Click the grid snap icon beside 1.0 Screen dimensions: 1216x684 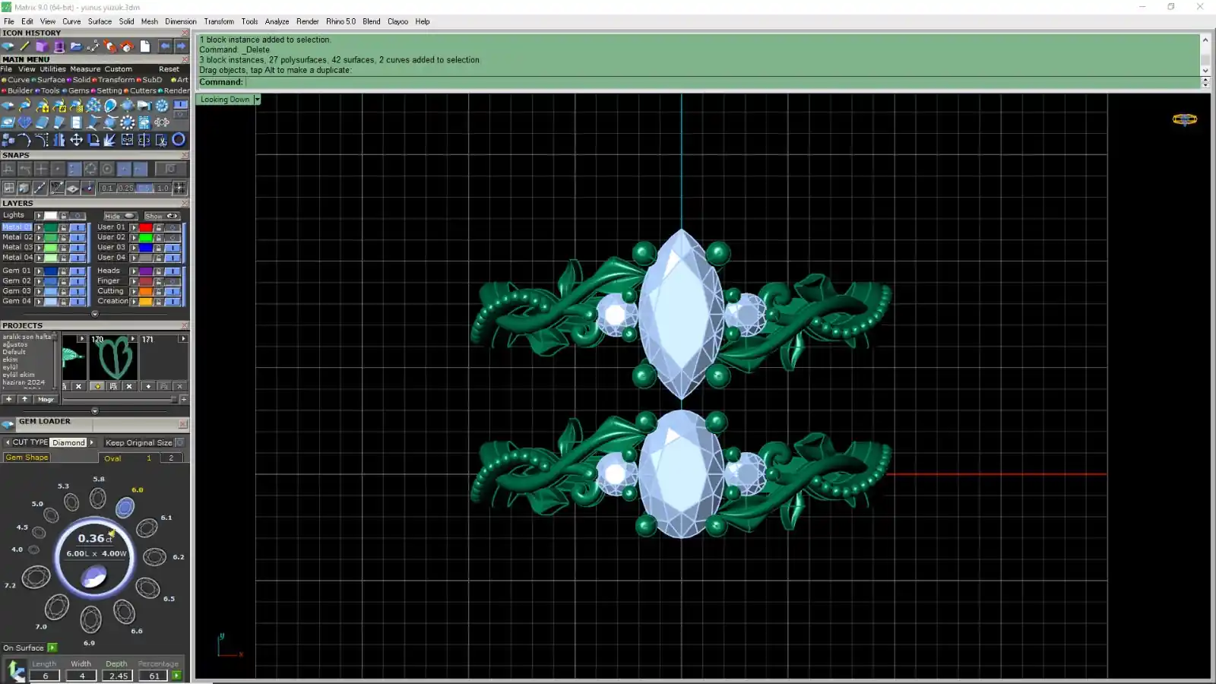179,188
